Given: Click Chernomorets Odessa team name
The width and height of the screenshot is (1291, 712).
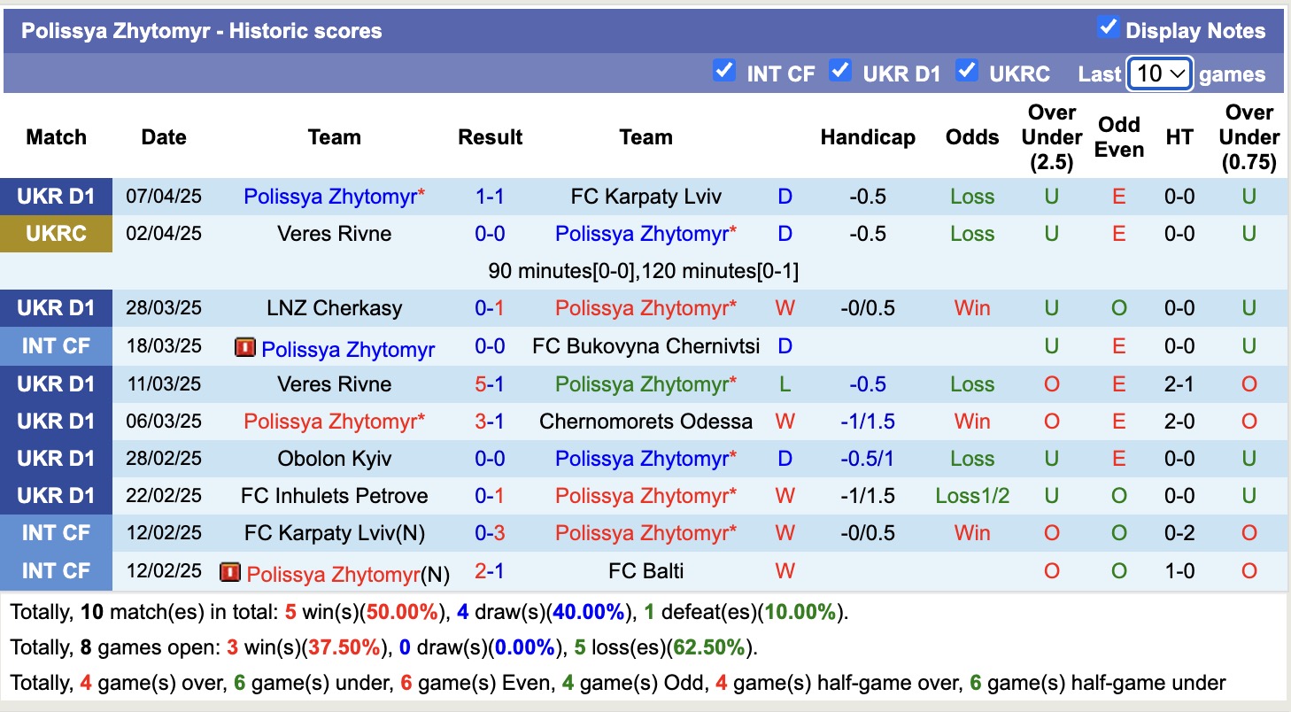Looking at the screenshot, I should (645, 421).
